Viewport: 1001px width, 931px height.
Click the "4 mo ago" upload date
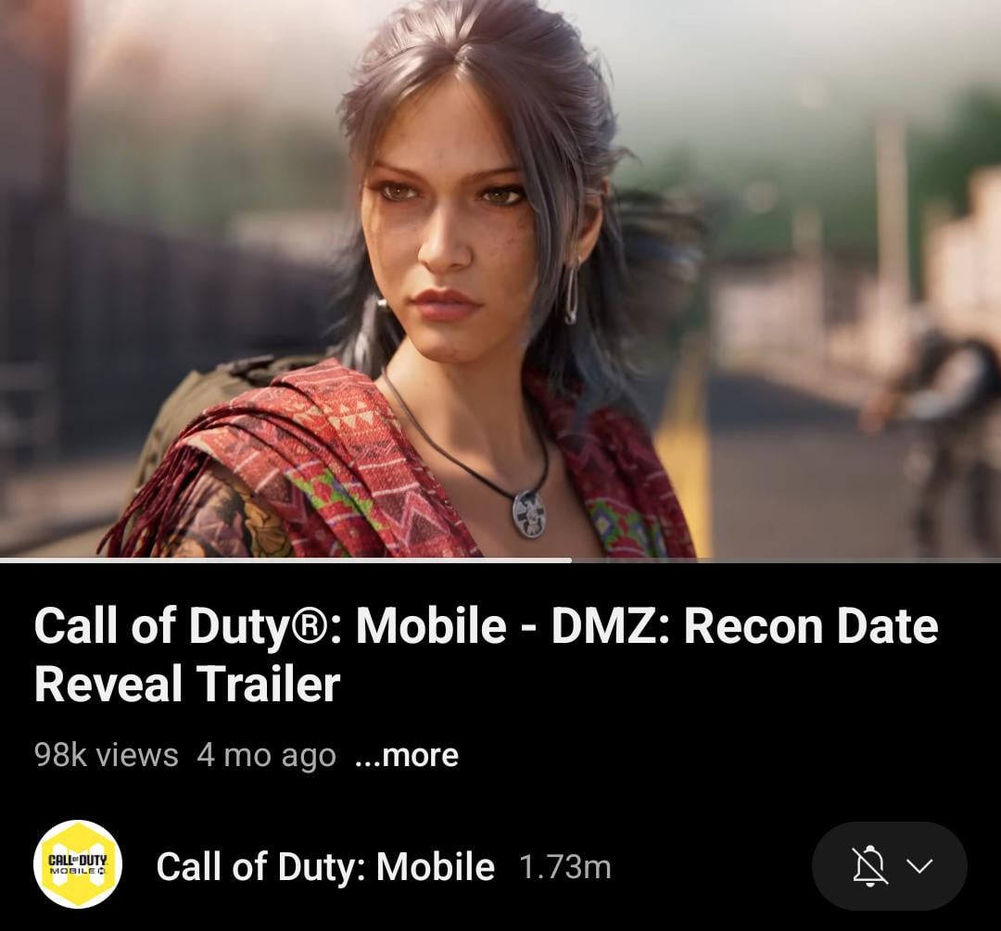point(266,756)
